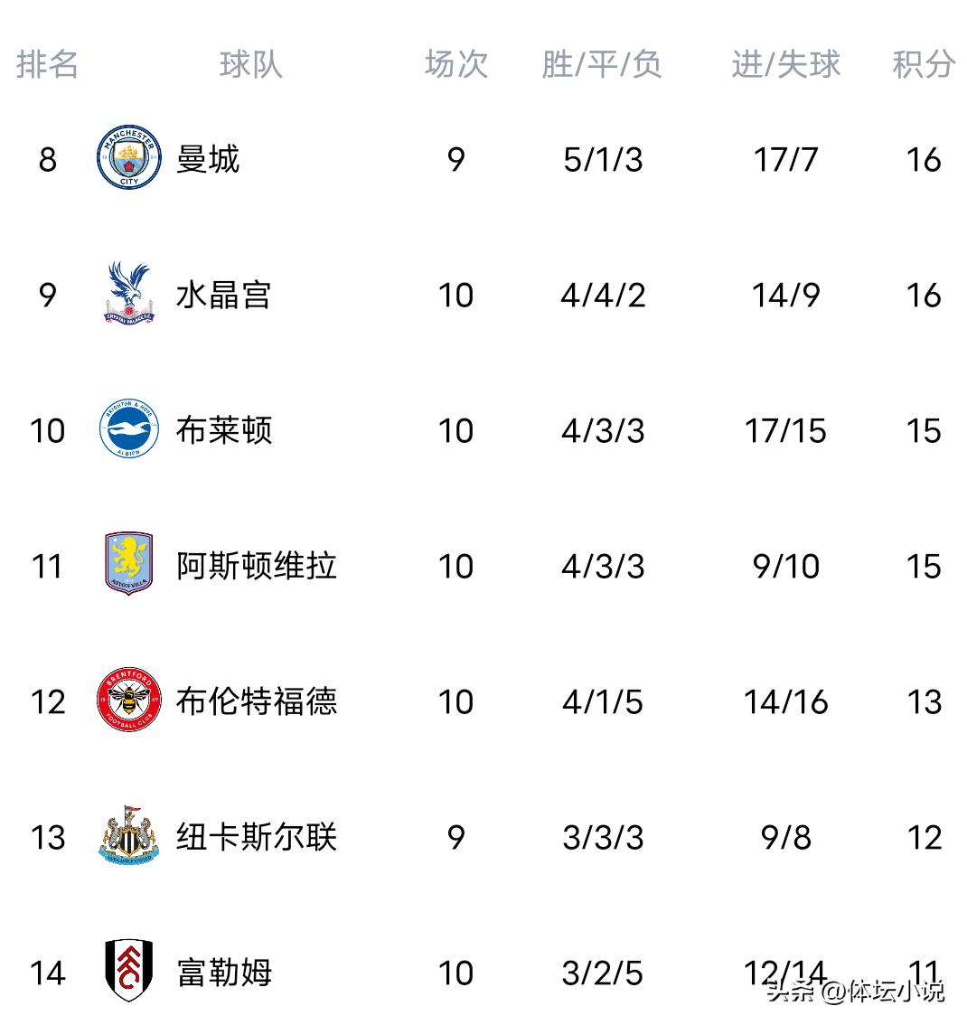
Task: Click the Manchester City club crest
Action: (129, 159)
